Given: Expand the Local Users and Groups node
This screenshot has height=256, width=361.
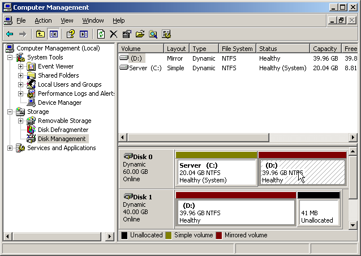Looking at the screenshot, I should point(20,84).
